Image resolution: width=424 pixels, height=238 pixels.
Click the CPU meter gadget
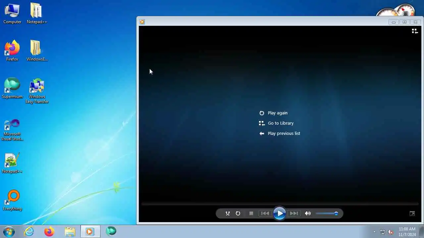396,10
